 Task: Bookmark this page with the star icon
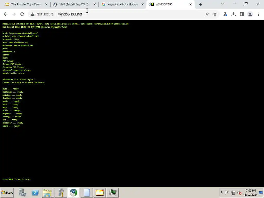coord(215,14)
